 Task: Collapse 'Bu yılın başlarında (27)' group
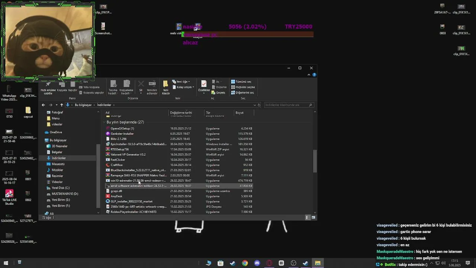pyautogui.click(x=104, y=122)
